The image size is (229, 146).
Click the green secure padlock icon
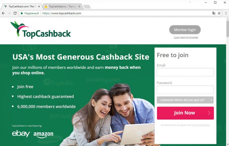(x=22, y=13)
